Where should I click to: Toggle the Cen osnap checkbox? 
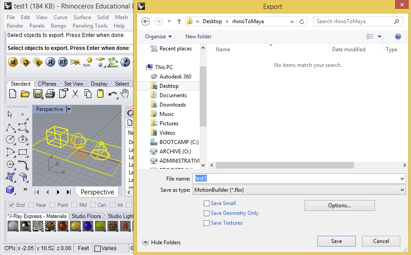coord(93,205)
